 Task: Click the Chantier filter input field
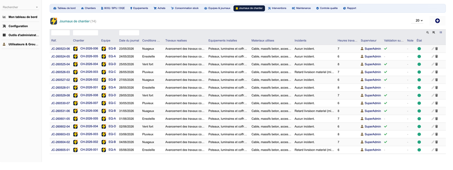click(x=85, y=33)
